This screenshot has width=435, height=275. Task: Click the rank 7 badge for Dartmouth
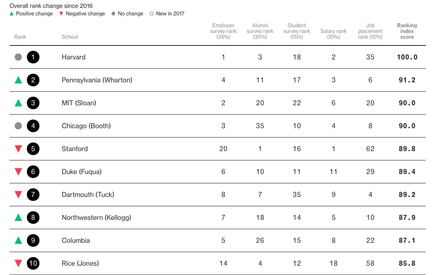(x=33, y=195)
